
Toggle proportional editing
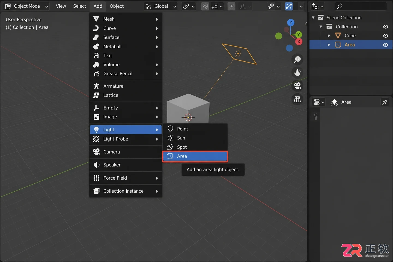tap(231, 6)
